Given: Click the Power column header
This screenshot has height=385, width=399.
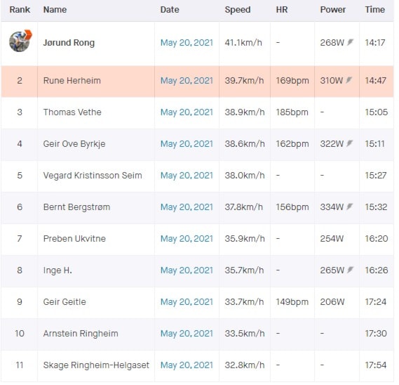Looking at the screenshot, I should 332,10.
